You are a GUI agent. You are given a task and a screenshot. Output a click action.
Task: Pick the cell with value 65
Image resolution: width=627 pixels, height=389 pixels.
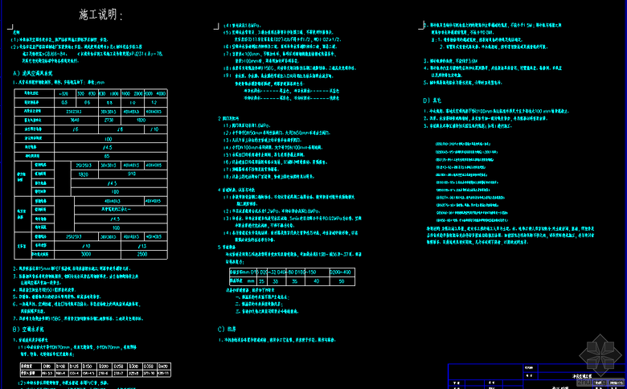click(x=108, y=155)
